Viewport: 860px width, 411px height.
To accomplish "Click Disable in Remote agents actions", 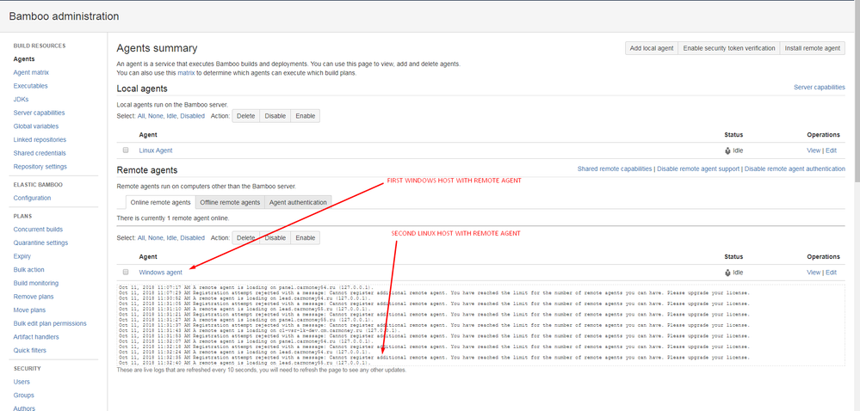I will [x=275, y=238].
